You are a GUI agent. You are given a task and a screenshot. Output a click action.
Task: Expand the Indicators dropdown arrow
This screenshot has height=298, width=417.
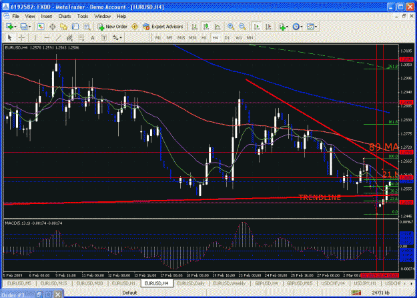click(288, 27)
